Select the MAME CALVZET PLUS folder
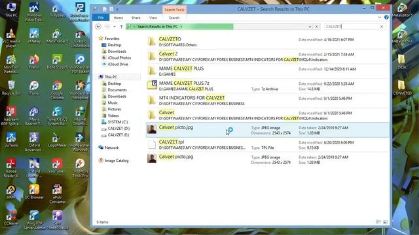419x235 pixels. [267, 71]
